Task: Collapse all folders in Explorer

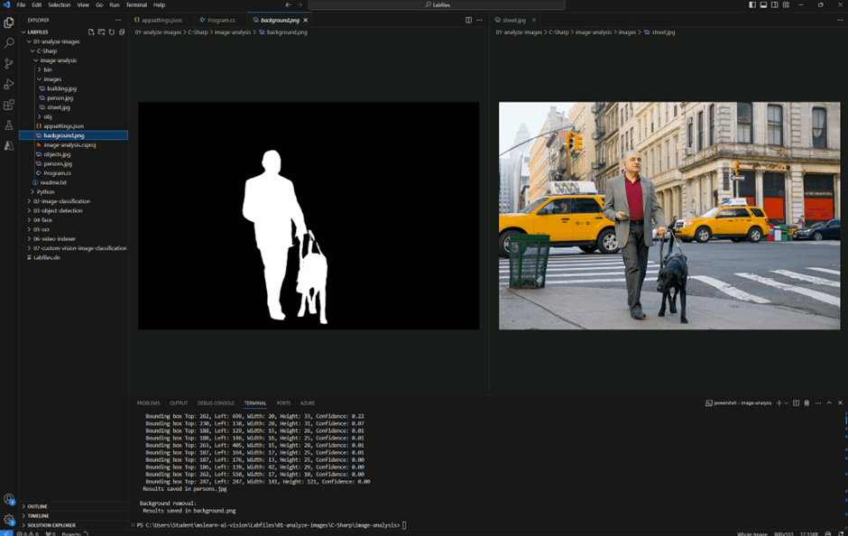Action: click(x=122, y=32)
